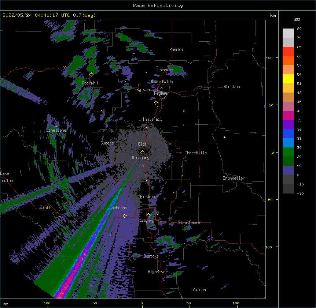Click the Cochrane town label
316x308 pixels.
tap(118, 208)
